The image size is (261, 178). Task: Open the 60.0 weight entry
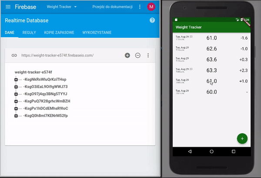[x=211, y=92]
